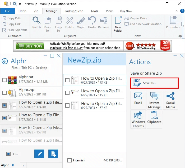Click the pin star beside the Alphr tab
Screen dimensions: 185x168
pyautogui.click(x=13, y=165)
